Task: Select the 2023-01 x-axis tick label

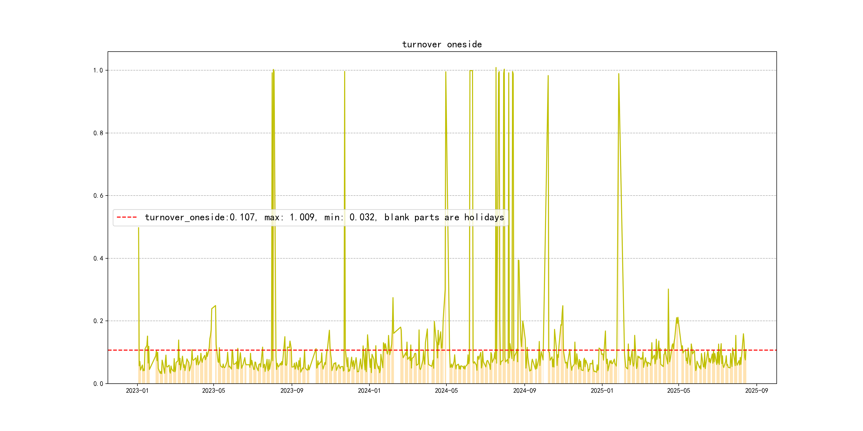Action: tap(137, 391)
